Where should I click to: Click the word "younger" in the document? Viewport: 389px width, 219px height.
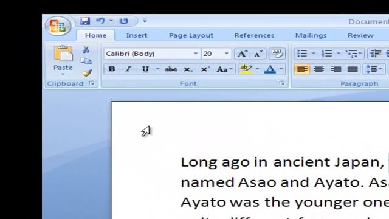[327, 203]
